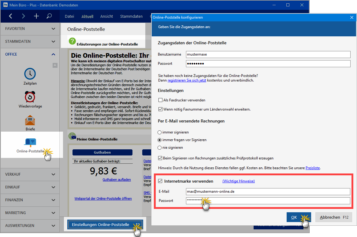The width and height of the screenshot is (357, 237).
Task: Cancel dialog with Abbrechen F12 button
Action: [334, 217]
